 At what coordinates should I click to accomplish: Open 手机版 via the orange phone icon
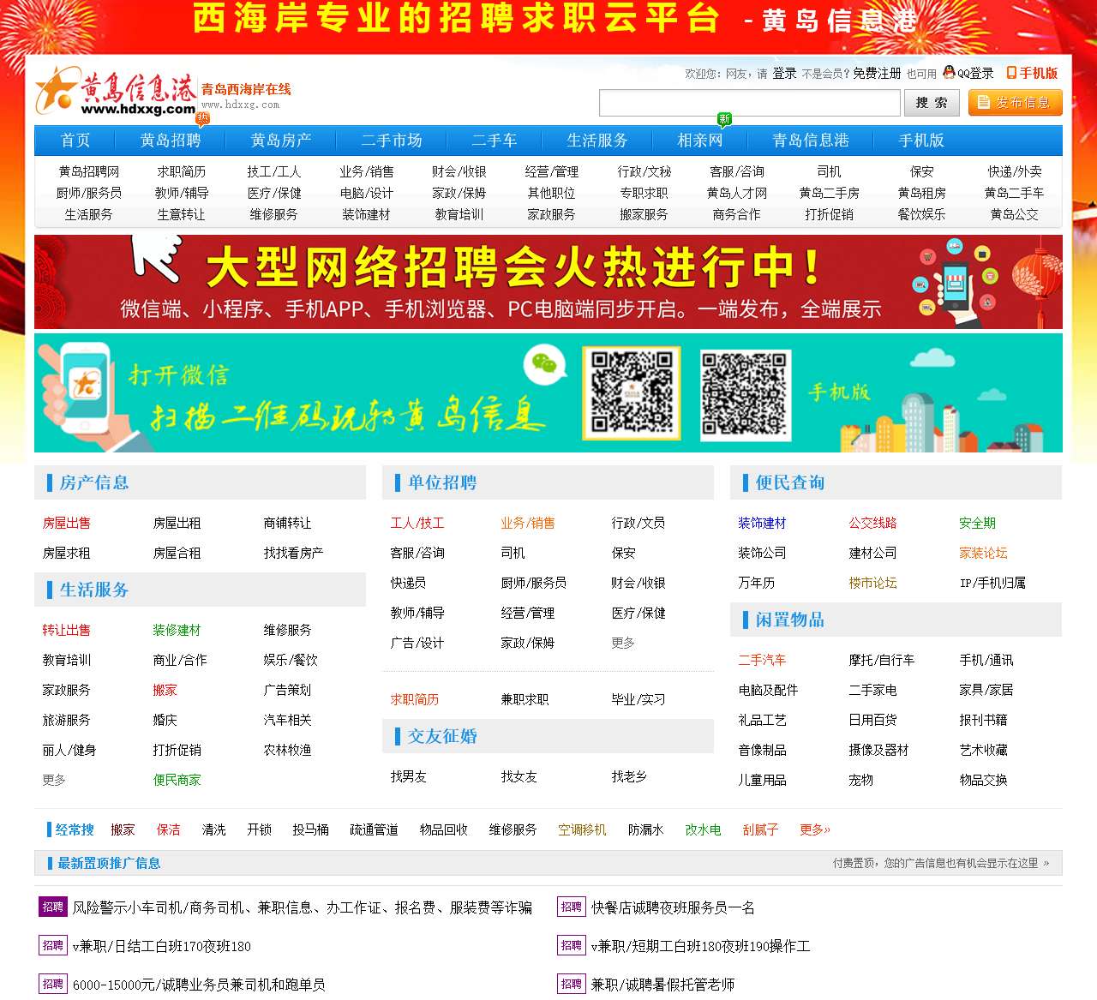click(1012, 73)
